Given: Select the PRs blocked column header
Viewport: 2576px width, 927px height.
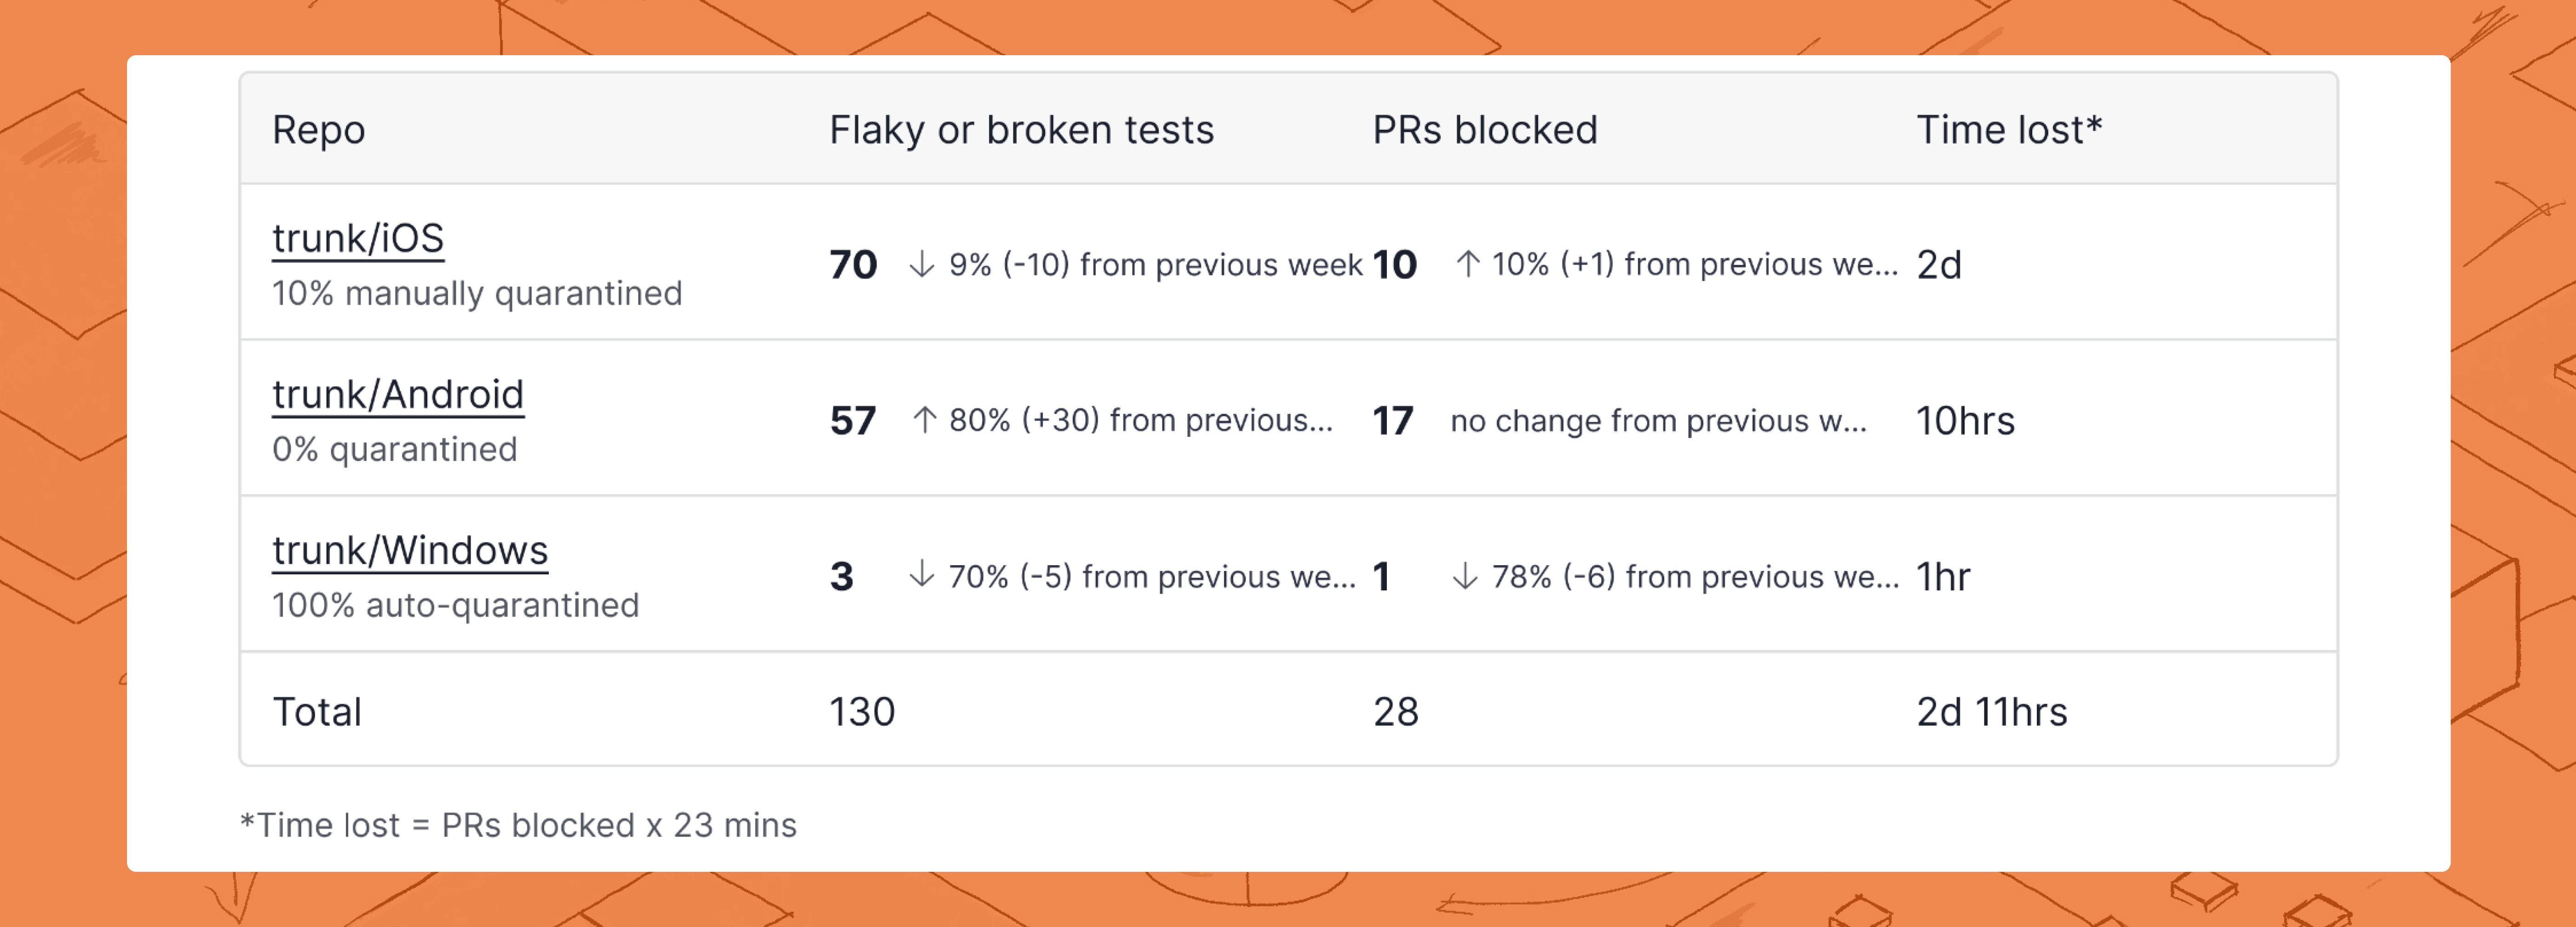Looking at the screenshot, I should click(x=1485, y=130).
